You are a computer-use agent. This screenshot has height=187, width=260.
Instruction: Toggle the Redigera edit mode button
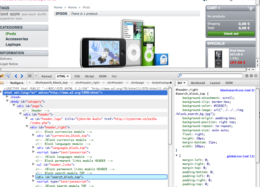pyautogui.click(x=17, y=83)
